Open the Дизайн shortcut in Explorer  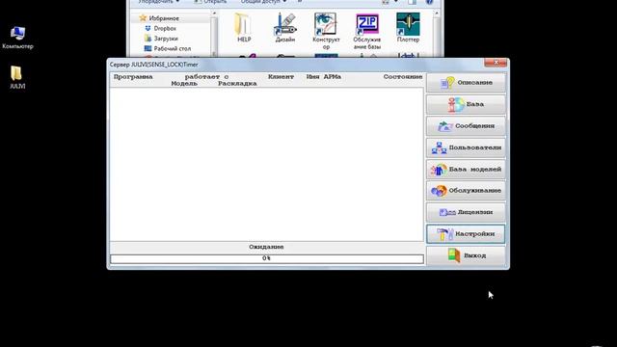point(285,28)
